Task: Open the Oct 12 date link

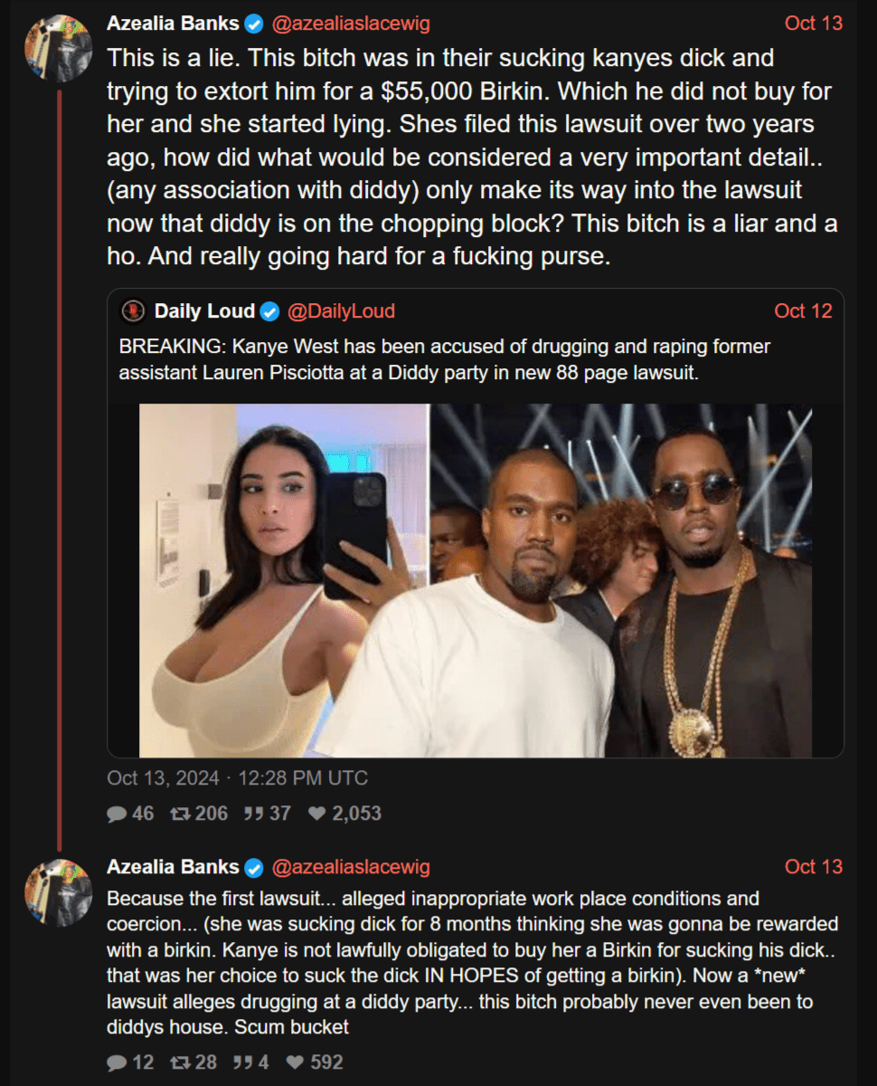Action: pos(803,311)
